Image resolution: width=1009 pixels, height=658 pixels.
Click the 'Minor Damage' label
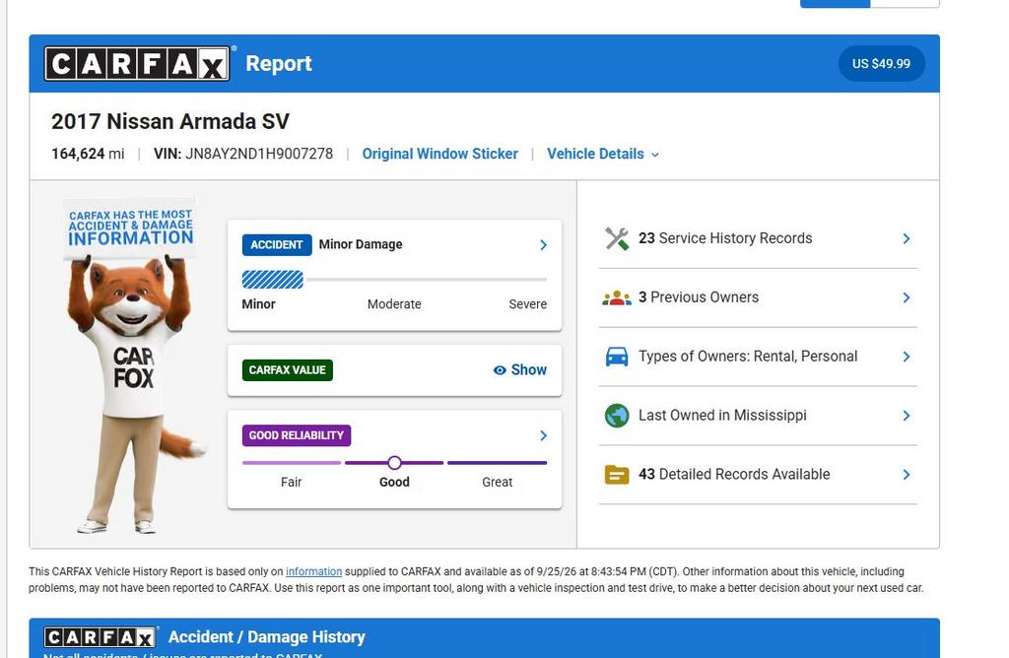point(361,244)
